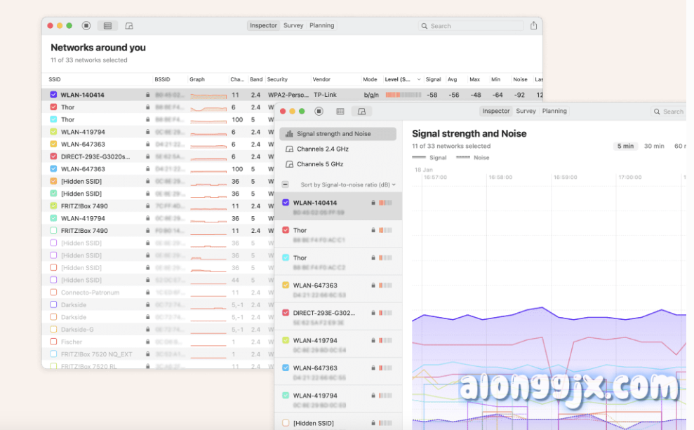This screenshot has height=430, width=694.
Task: Switch to Survey tab in back window
Action: point(293,26)
